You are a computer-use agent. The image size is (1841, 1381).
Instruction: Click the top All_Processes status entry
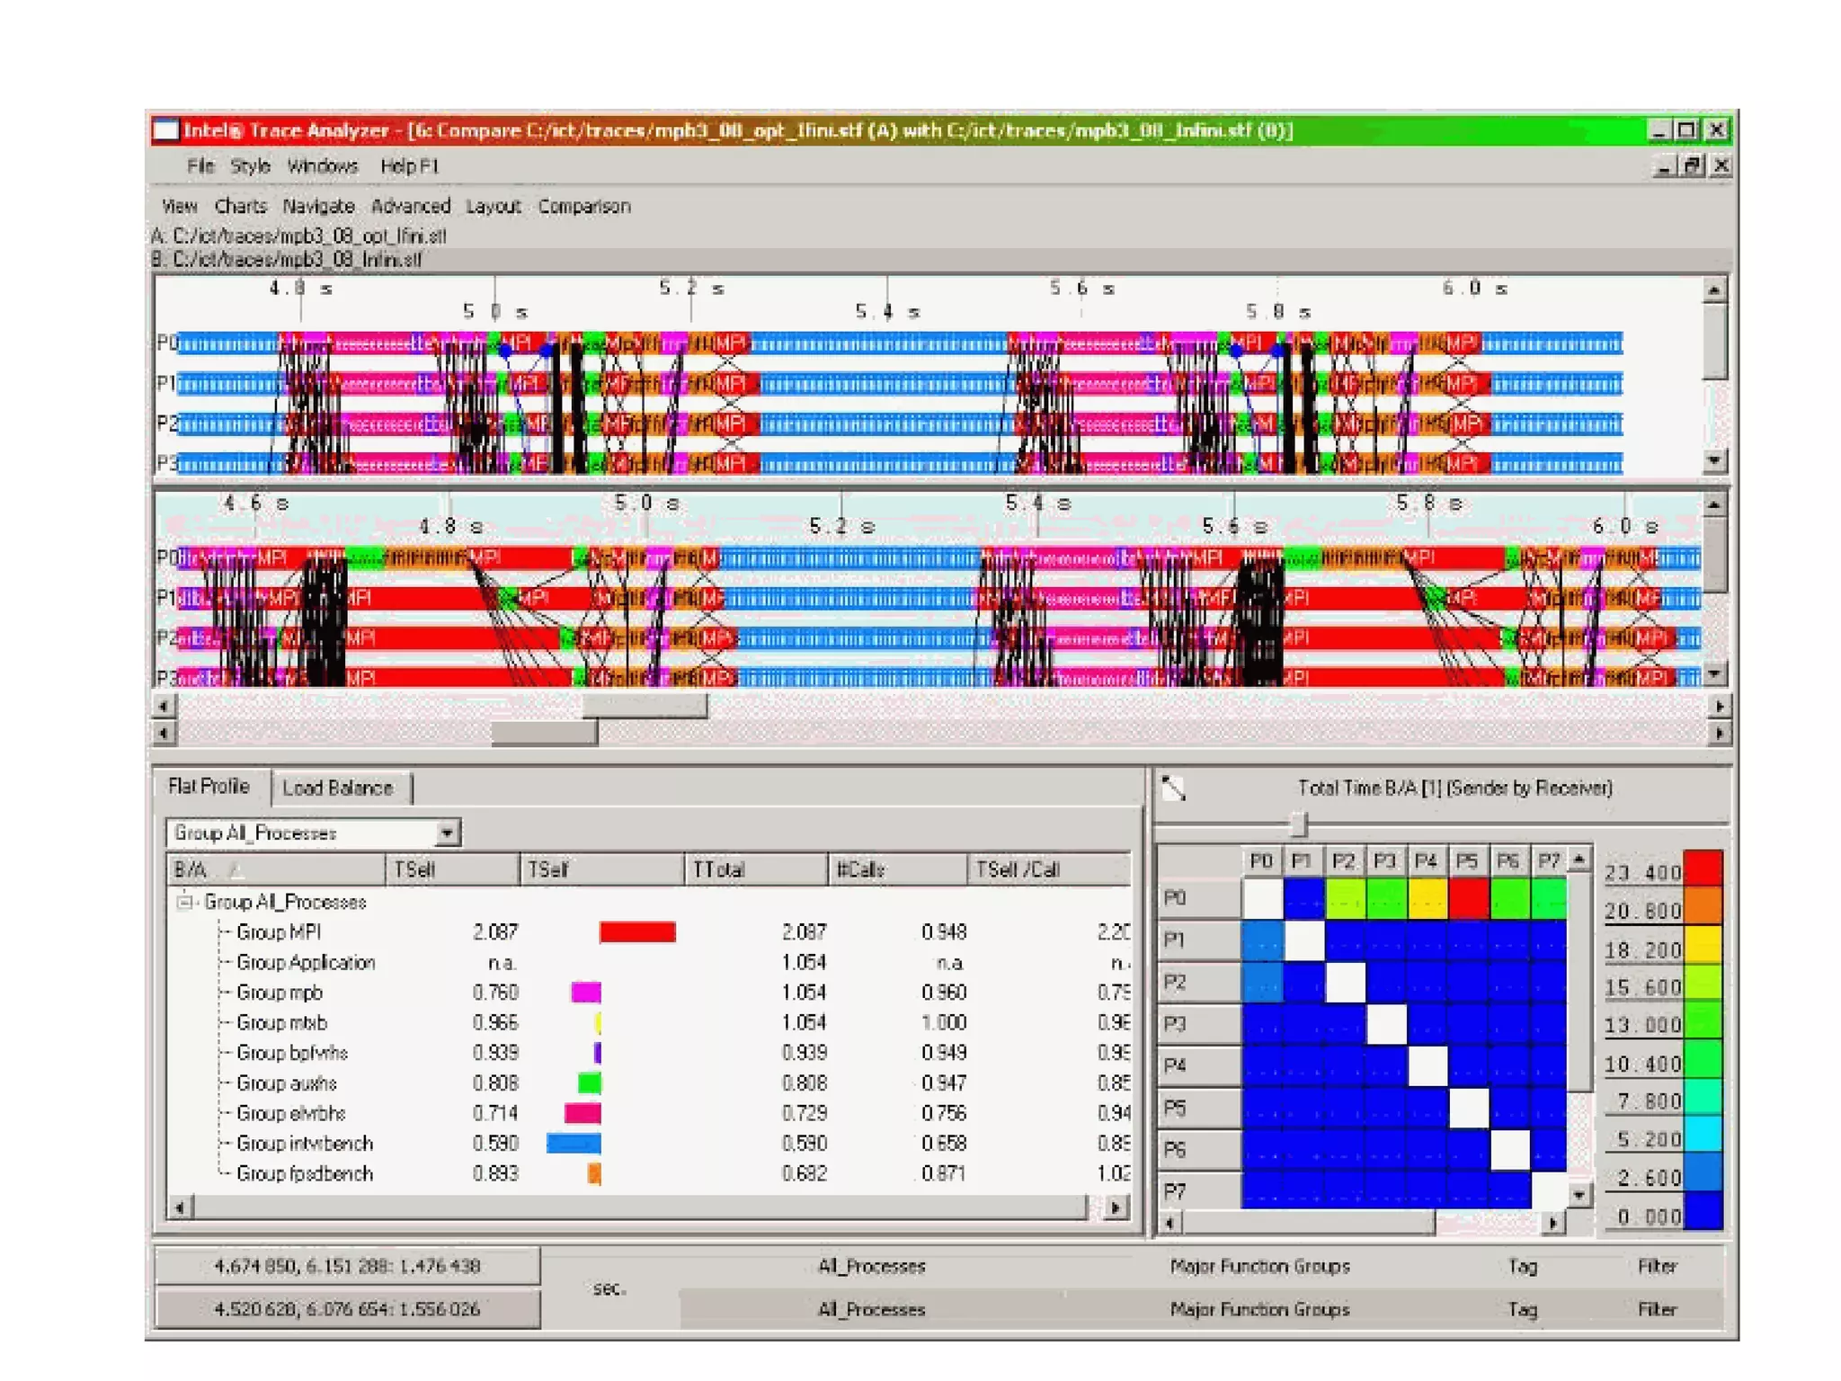871,1266
